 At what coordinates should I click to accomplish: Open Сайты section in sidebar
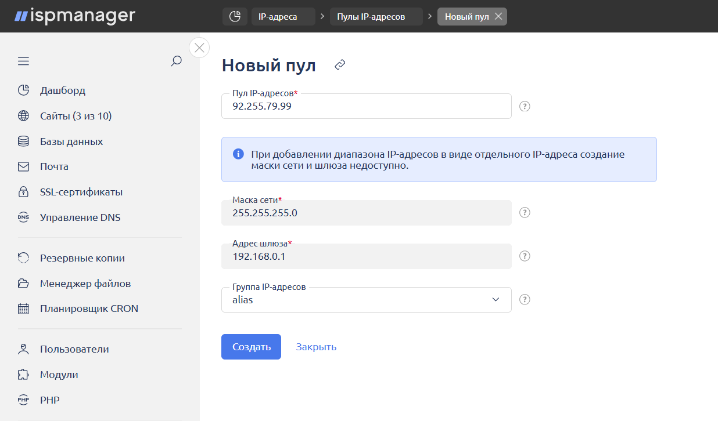tap(76, 116)
